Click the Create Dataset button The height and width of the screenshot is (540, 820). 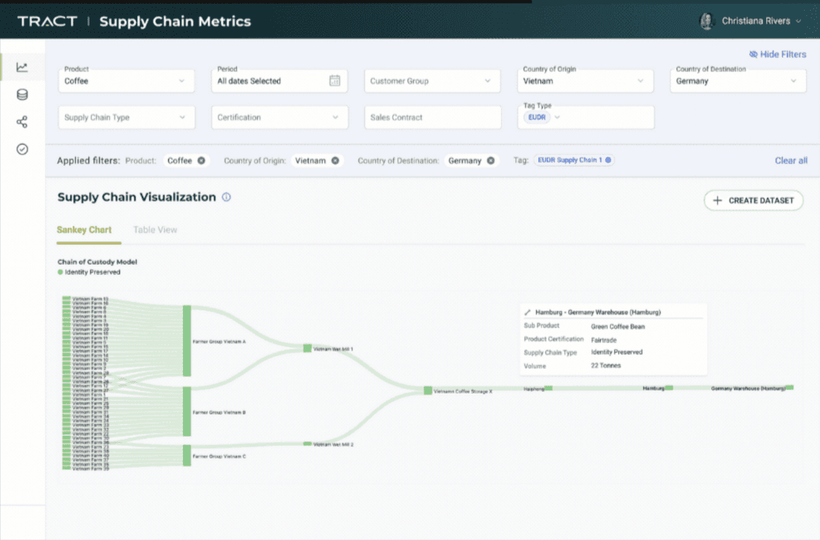click(x=753, y=201)
